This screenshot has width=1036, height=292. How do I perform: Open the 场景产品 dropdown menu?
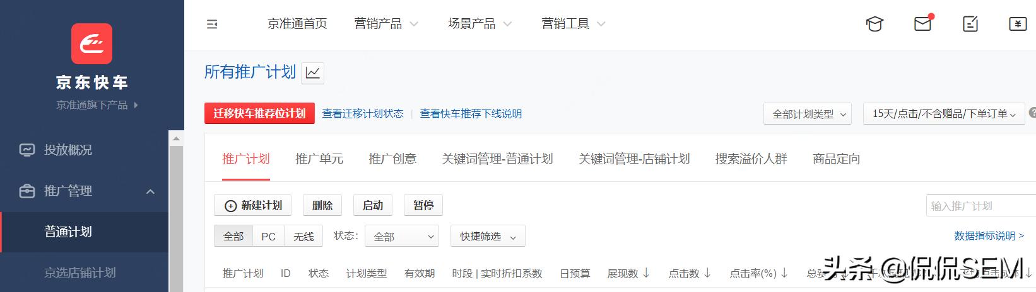(480, 24)
